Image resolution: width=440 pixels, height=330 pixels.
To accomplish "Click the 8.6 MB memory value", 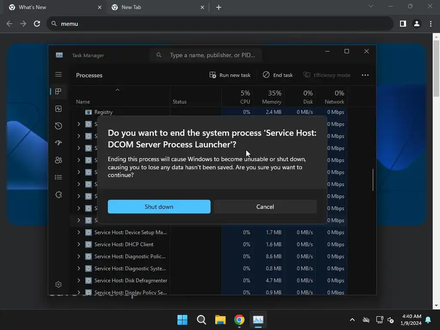I will (274, 257).
